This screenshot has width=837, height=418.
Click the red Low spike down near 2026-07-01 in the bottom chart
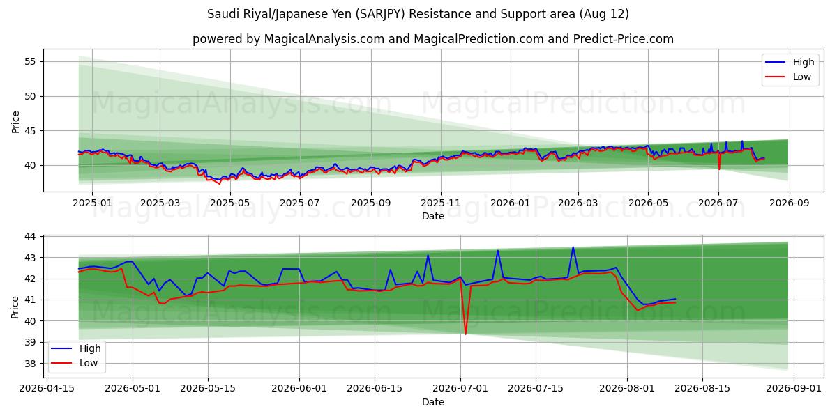pos(465,333)
